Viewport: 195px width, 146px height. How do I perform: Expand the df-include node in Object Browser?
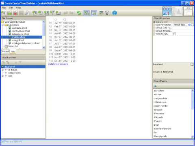coord(2,70)
